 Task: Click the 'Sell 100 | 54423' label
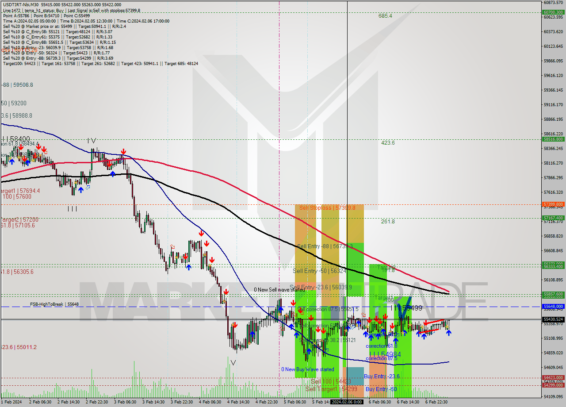point(331,381)
